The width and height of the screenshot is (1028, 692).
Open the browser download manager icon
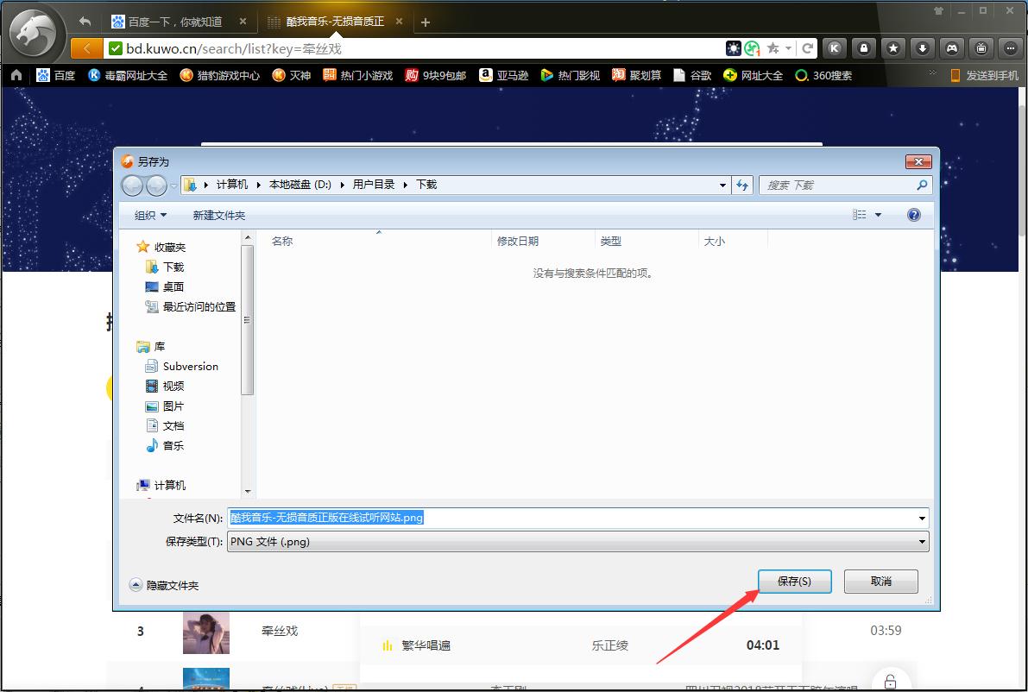pos(923,48)
